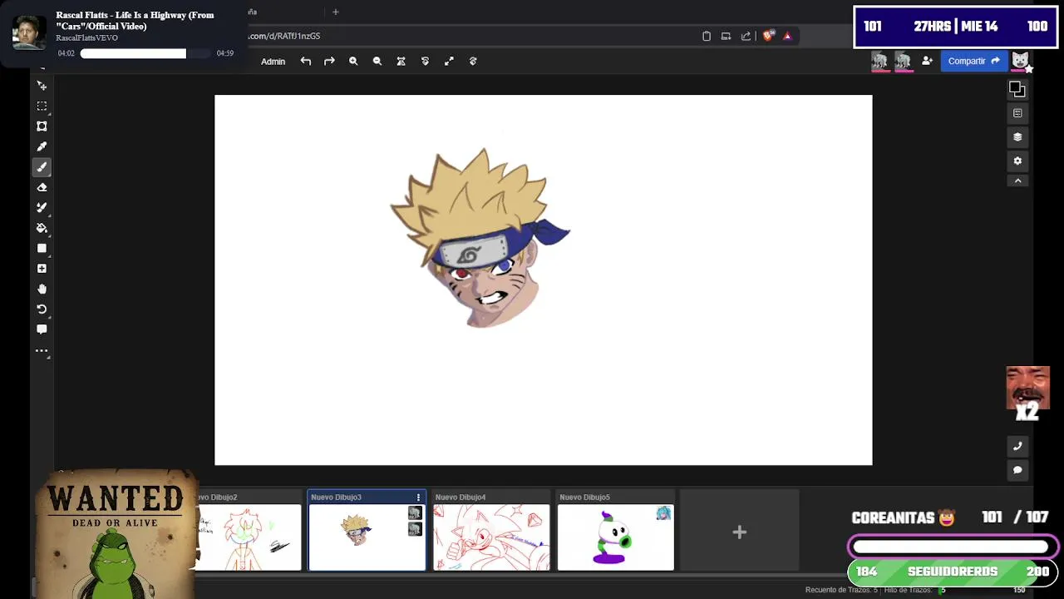The image size is (1064, 599).
Task: Click the second participant avatar
Action: [x=903, y=61]
